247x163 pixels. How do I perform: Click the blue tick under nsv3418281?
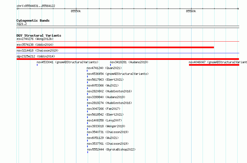pos(110,65)
